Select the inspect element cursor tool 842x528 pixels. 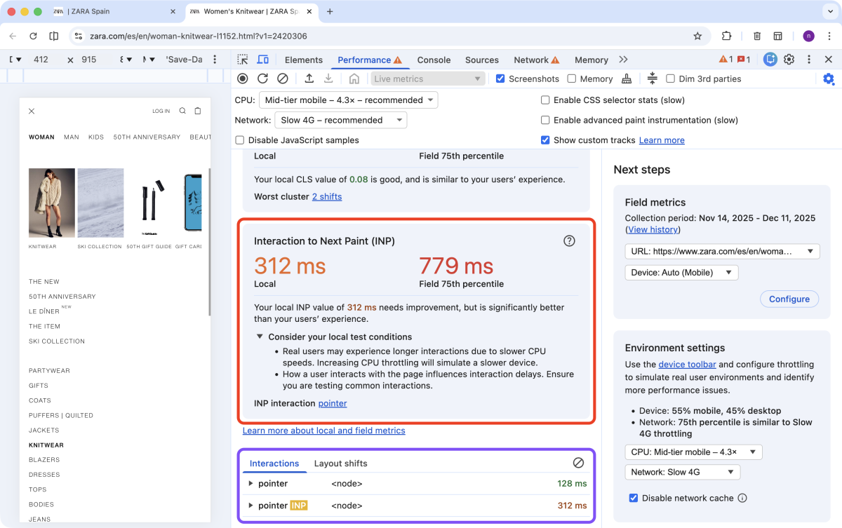click(x=242, y=60)
